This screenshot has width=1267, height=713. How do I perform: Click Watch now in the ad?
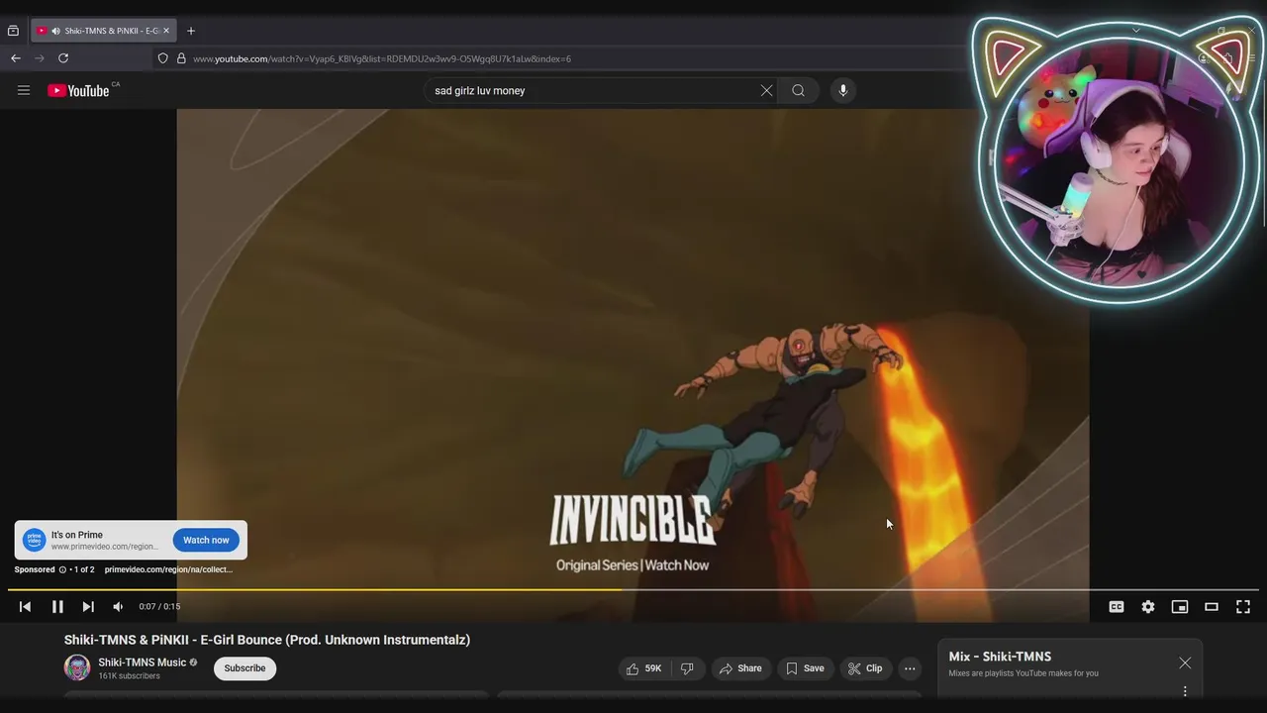206,540
